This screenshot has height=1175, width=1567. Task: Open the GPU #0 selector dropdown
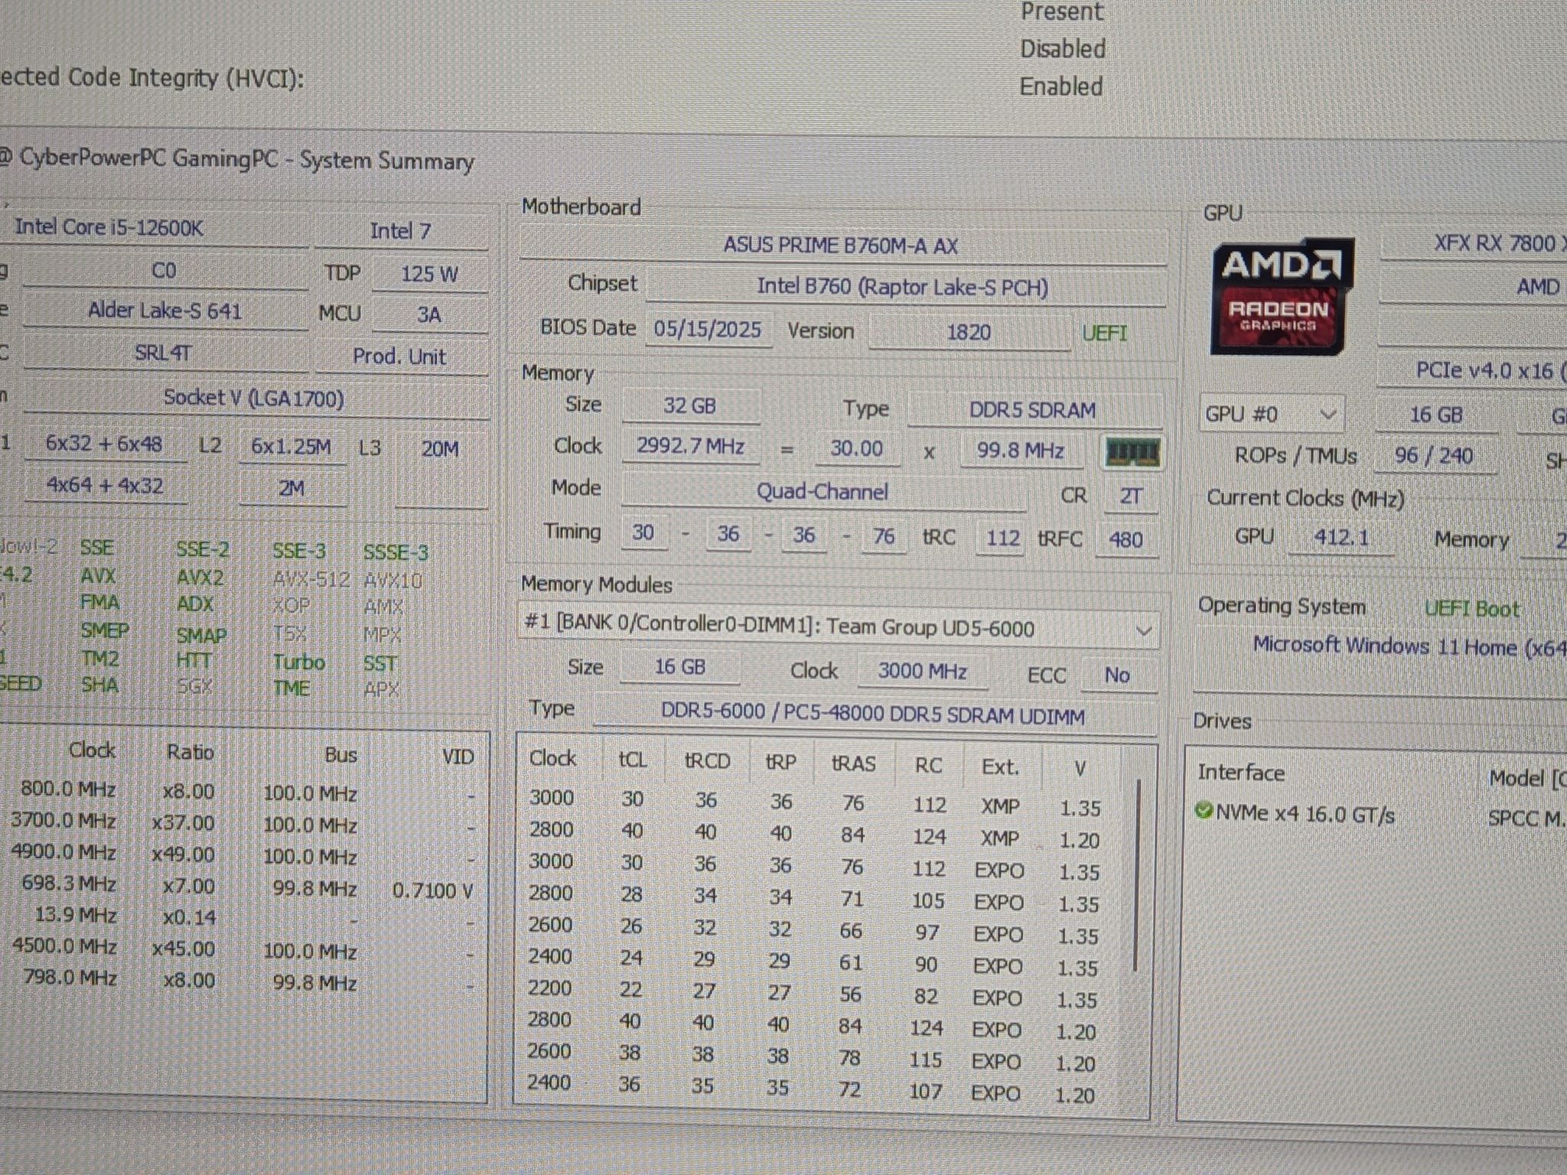(x=1271, y=415)
